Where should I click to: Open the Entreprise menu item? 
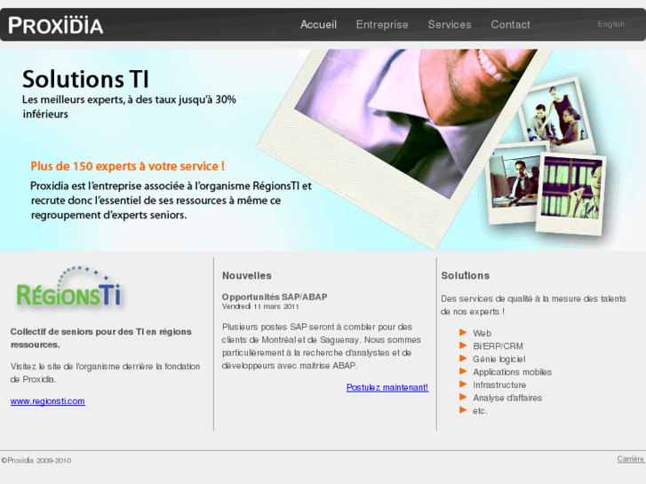coord(382,25)
